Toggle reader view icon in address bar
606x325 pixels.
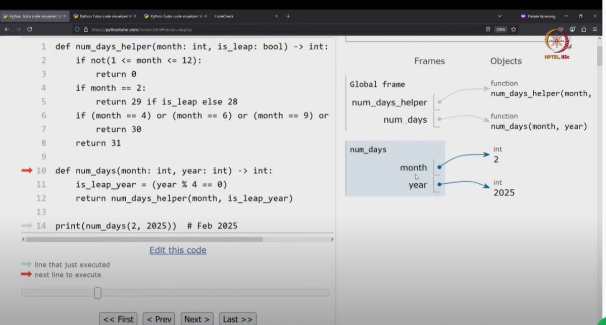[488, 29]
